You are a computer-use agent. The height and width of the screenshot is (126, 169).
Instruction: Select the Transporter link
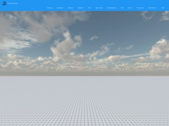click(140, 8)
